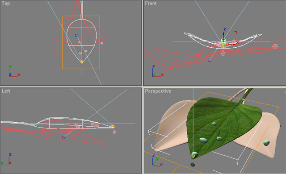Select the small droplet nearest the leaf stem

(x=214, y=124)
